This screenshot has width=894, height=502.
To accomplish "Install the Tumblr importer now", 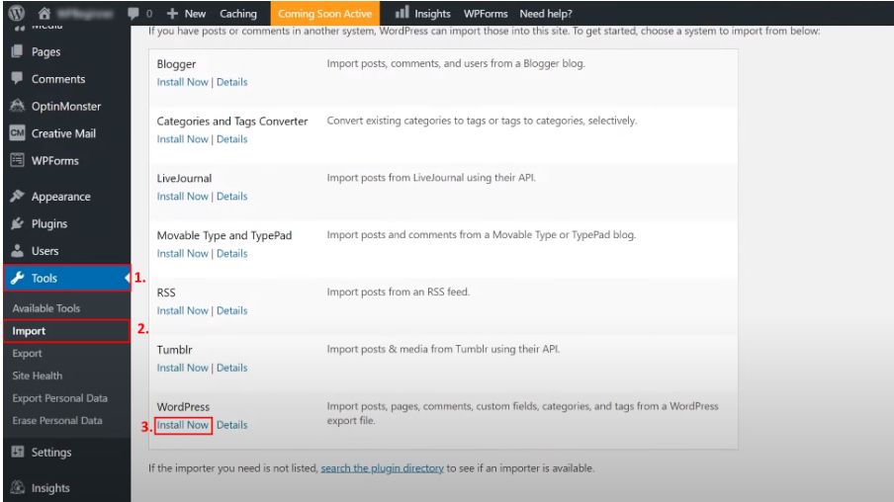I will tap(182, 368).
